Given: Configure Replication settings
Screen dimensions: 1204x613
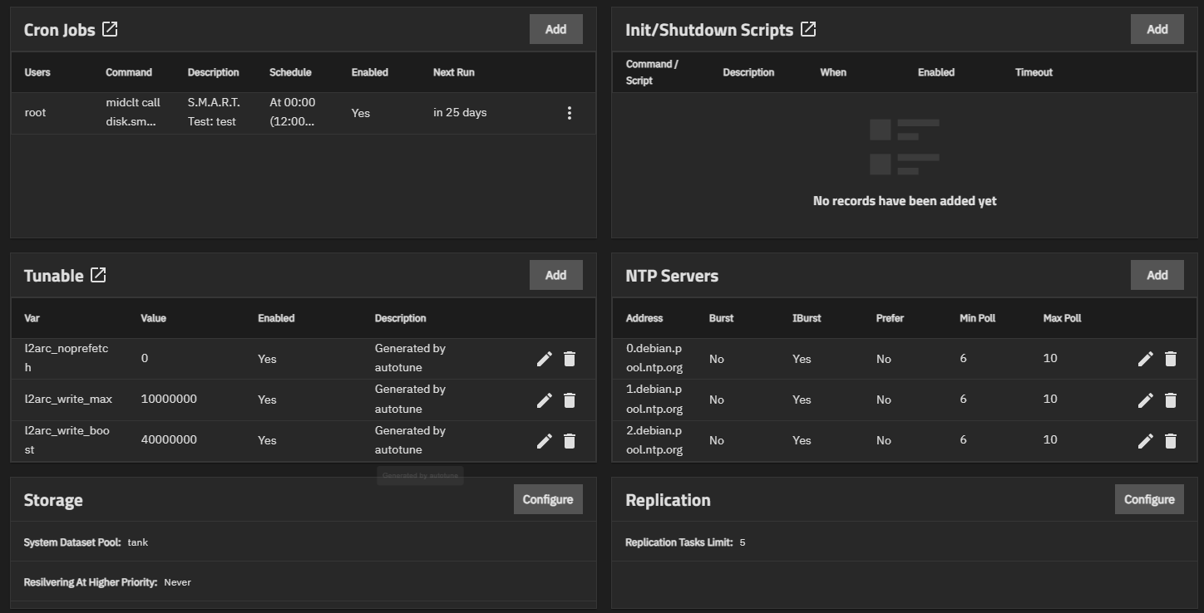Looking at the screenshot, I should 1149,499.
